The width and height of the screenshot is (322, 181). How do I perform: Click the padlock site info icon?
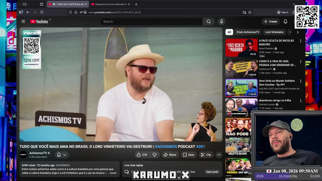[76, 12]
